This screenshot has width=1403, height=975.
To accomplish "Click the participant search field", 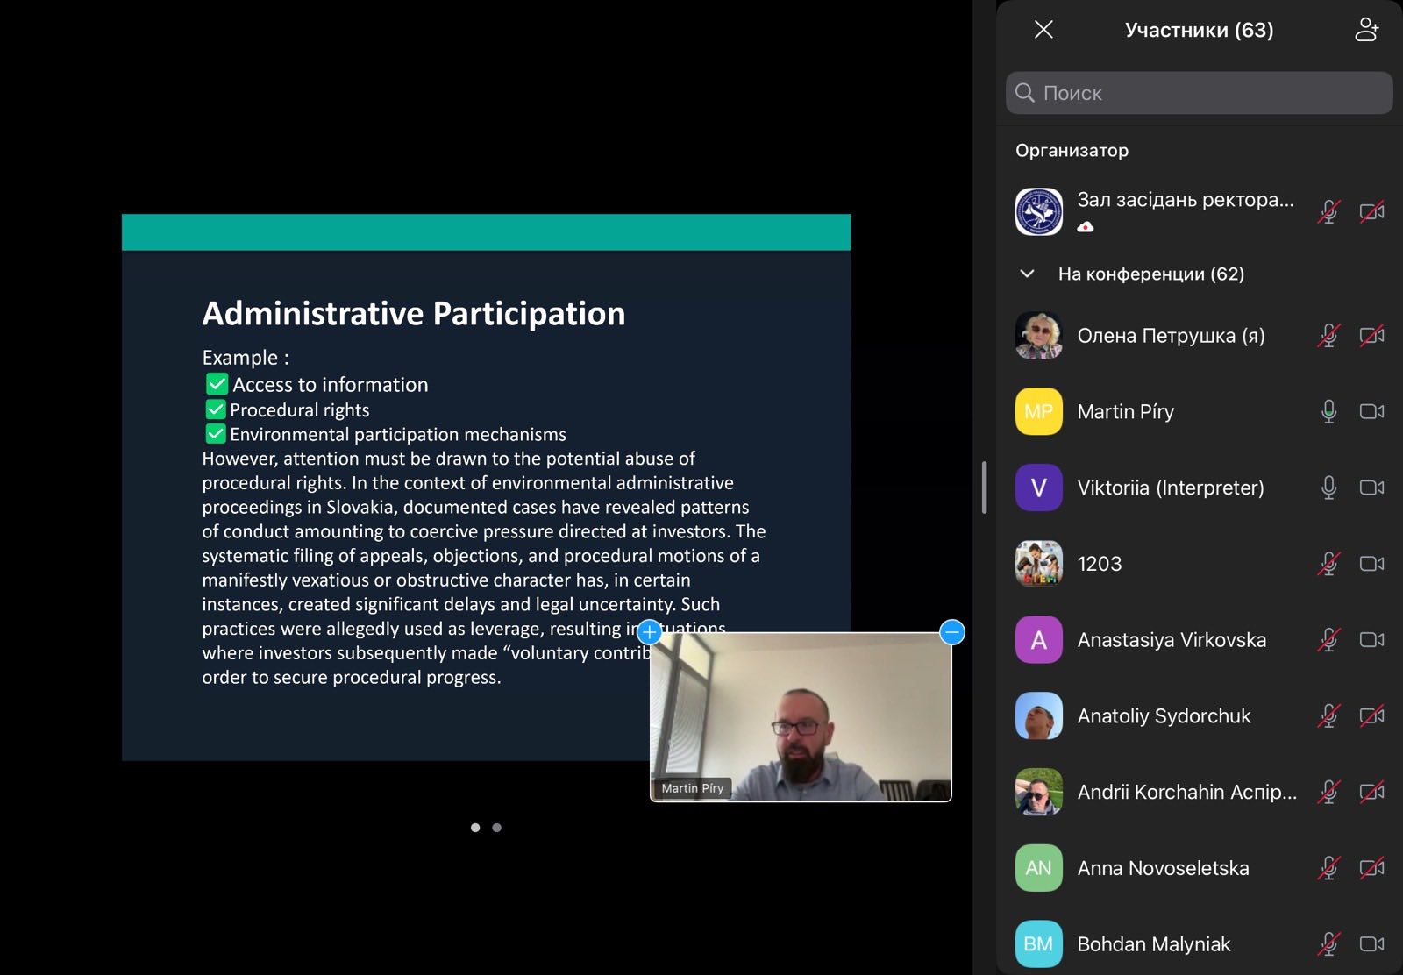I will 1199,93.
